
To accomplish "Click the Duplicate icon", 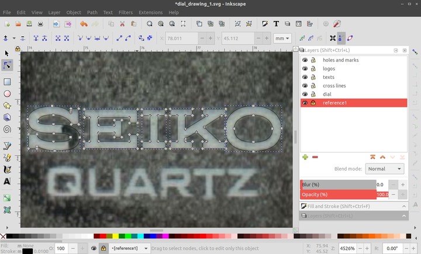I will tap(199, 24).
